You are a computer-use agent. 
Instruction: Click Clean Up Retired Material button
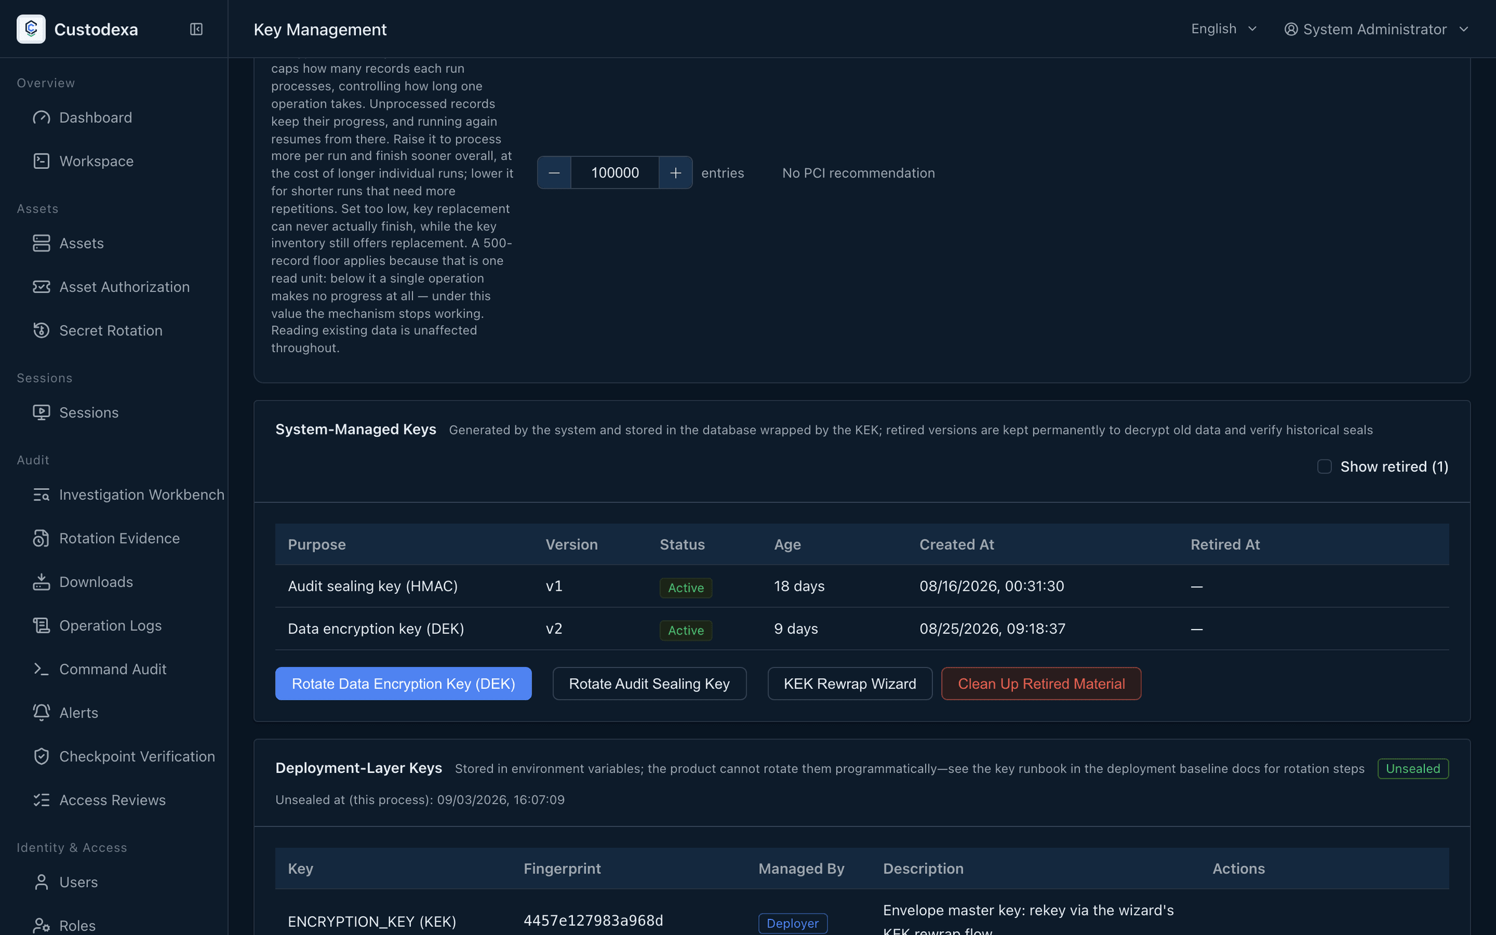[1041, 684]
